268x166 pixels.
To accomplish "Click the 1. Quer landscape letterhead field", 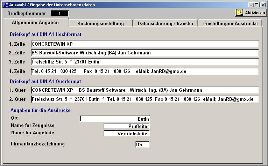I will 144,90.
